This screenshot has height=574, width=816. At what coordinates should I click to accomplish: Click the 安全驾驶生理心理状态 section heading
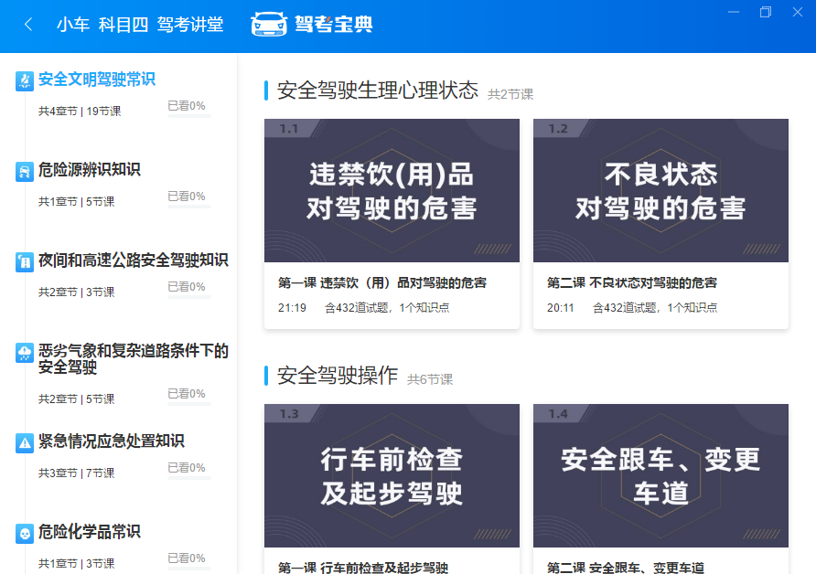[378, 90]
